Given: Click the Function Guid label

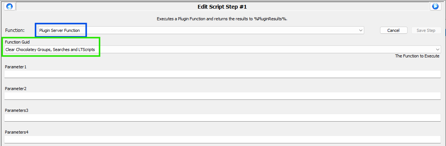Looking at the screenshot, I should [17, 42].
